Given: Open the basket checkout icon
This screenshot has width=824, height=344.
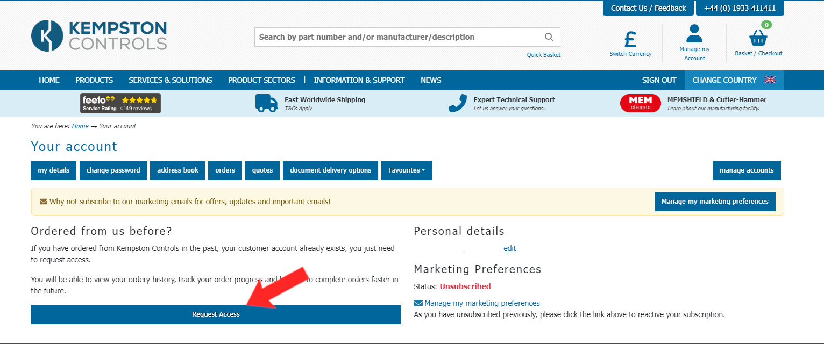Looking at the screenshot, I should 758,37.
